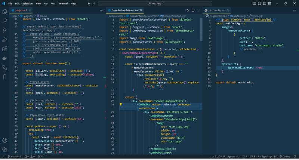This screenshot has width=299, height=160.
Task: Toggle bottom panel visibility
Action: coord(259,3)
